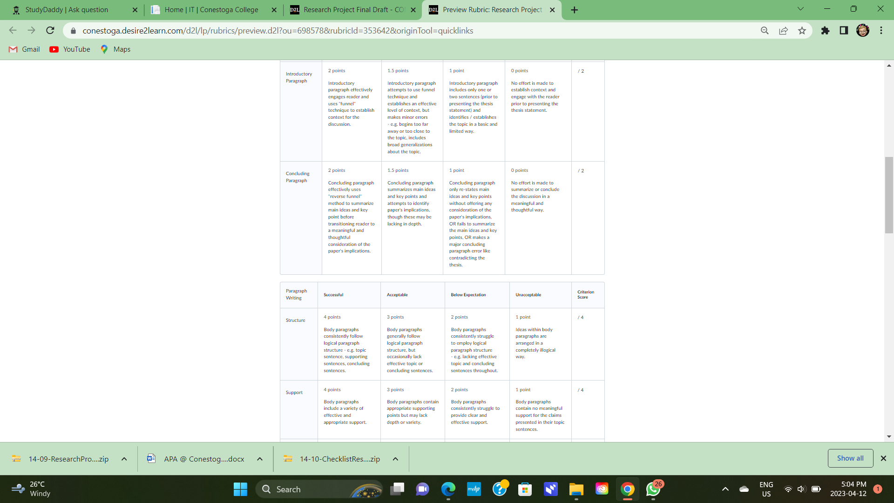Open the Chrome profile avatar

click(862, 31)
